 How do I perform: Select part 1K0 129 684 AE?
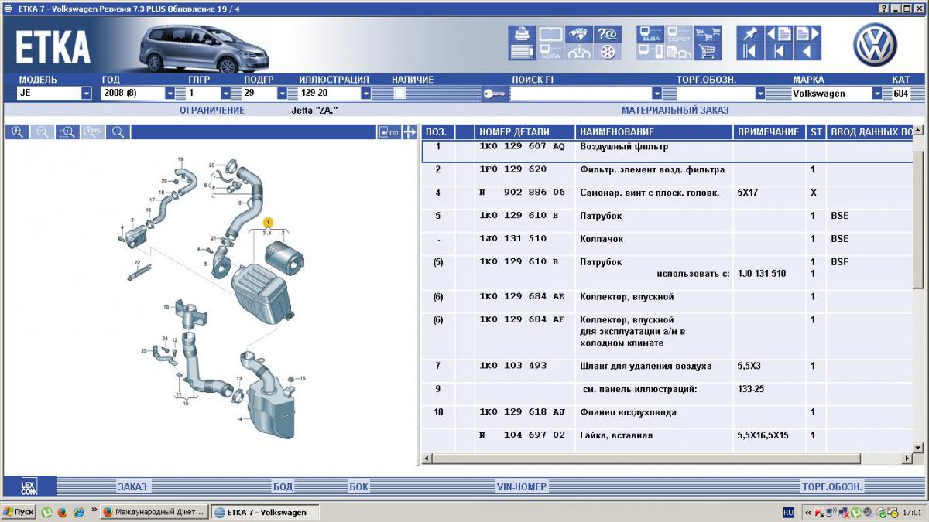point(523,297)
